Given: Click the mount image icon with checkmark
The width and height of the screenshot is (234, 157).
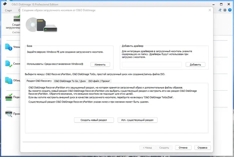Looking at the screenshot, I should coord(9,64).
